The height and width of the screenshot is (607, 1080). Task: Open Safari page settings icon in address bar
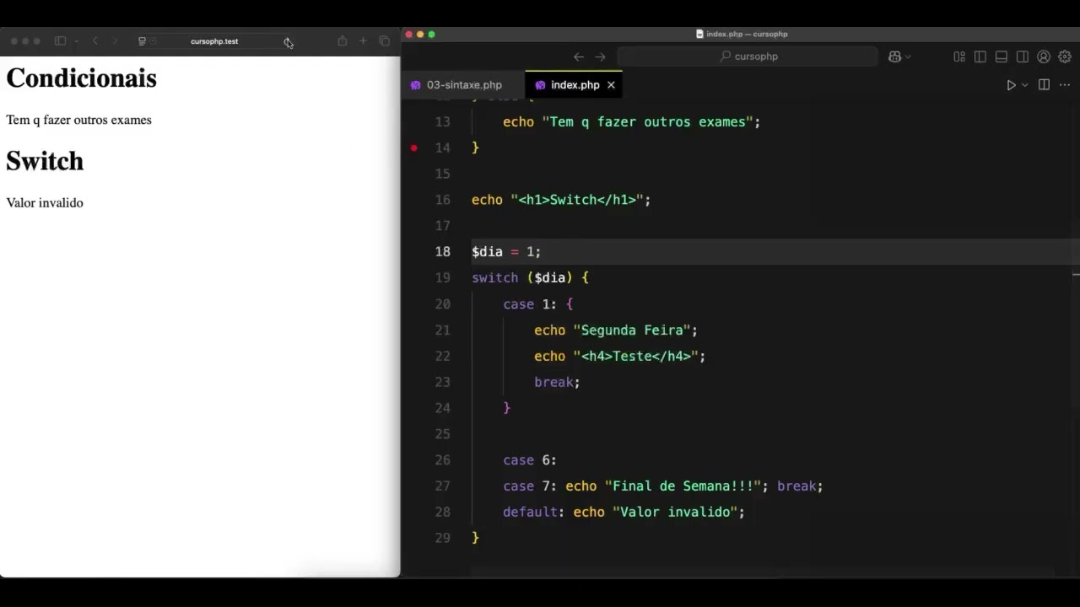tap(142, 41)
